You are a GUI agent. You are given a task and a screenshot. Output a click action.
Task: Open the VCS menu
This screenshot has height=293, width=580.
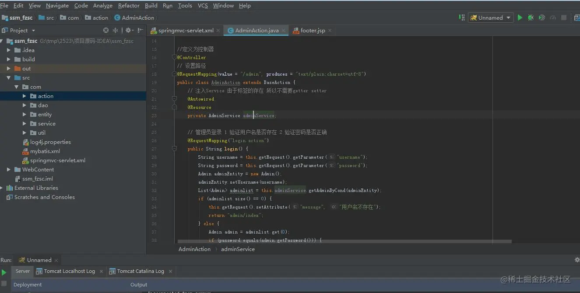(x=203, y=6)
